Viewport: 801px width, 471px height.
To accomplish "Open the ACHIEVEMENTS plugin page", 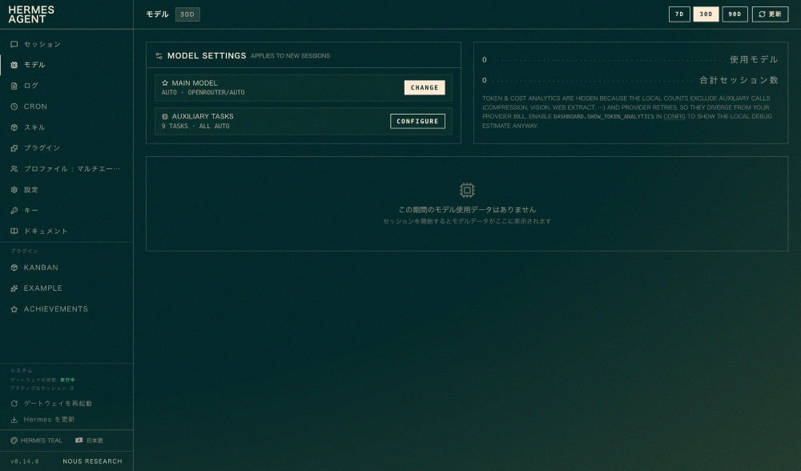I will (66, 309).
